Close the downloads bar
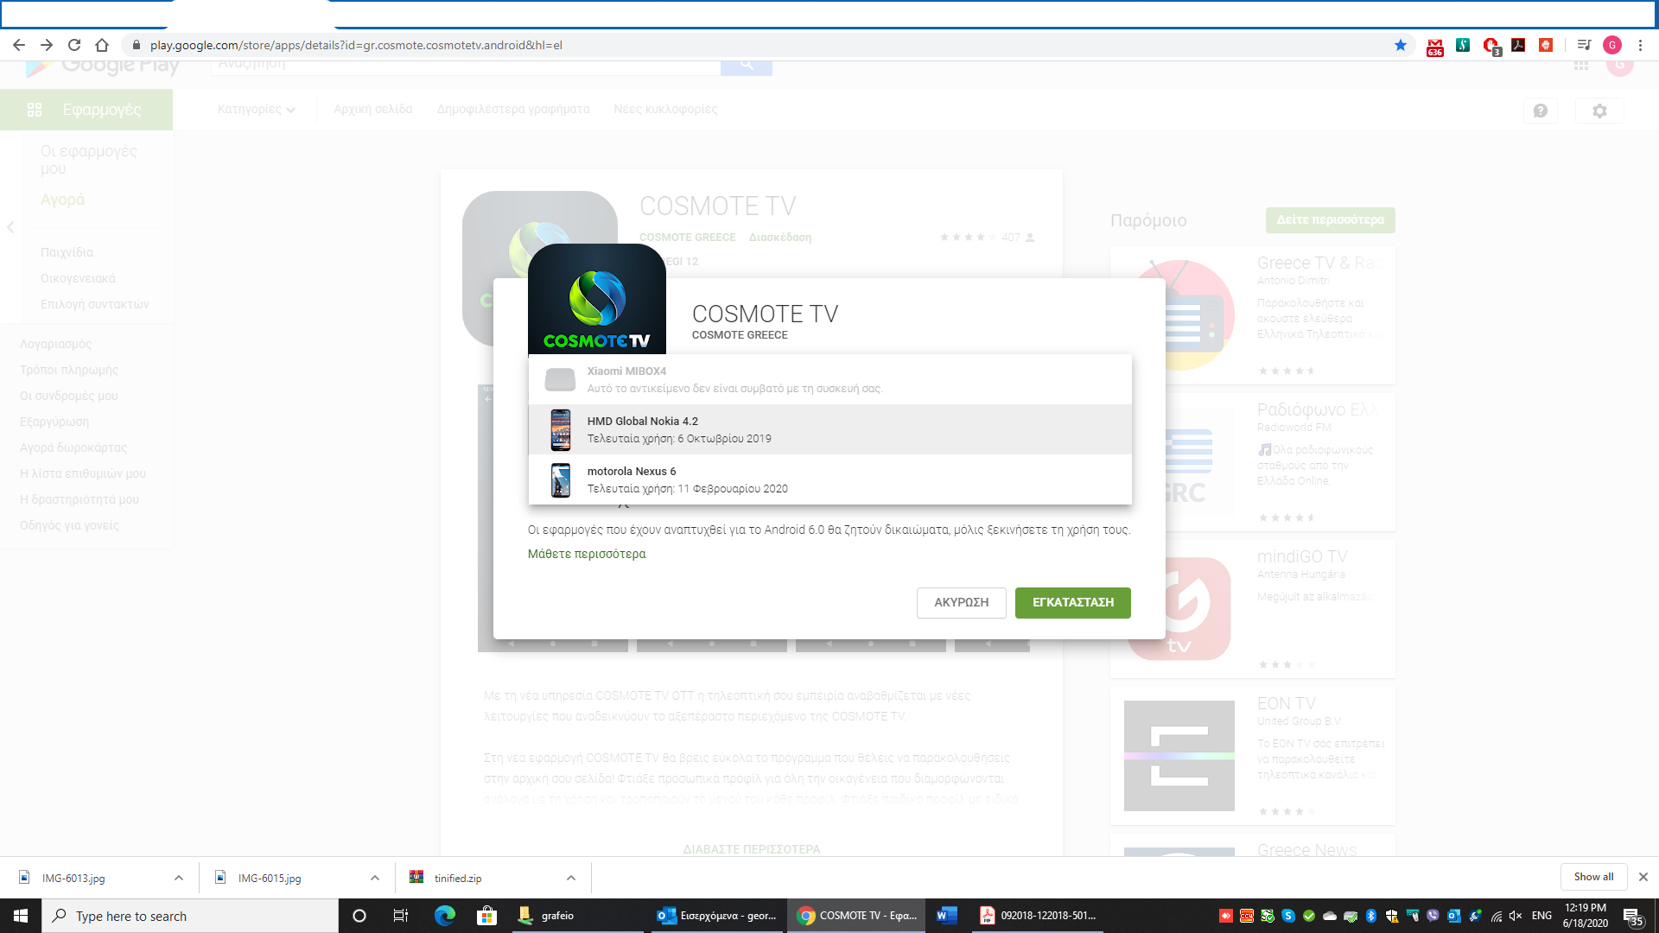The image size is (1659, 933). pos(1643,877)
